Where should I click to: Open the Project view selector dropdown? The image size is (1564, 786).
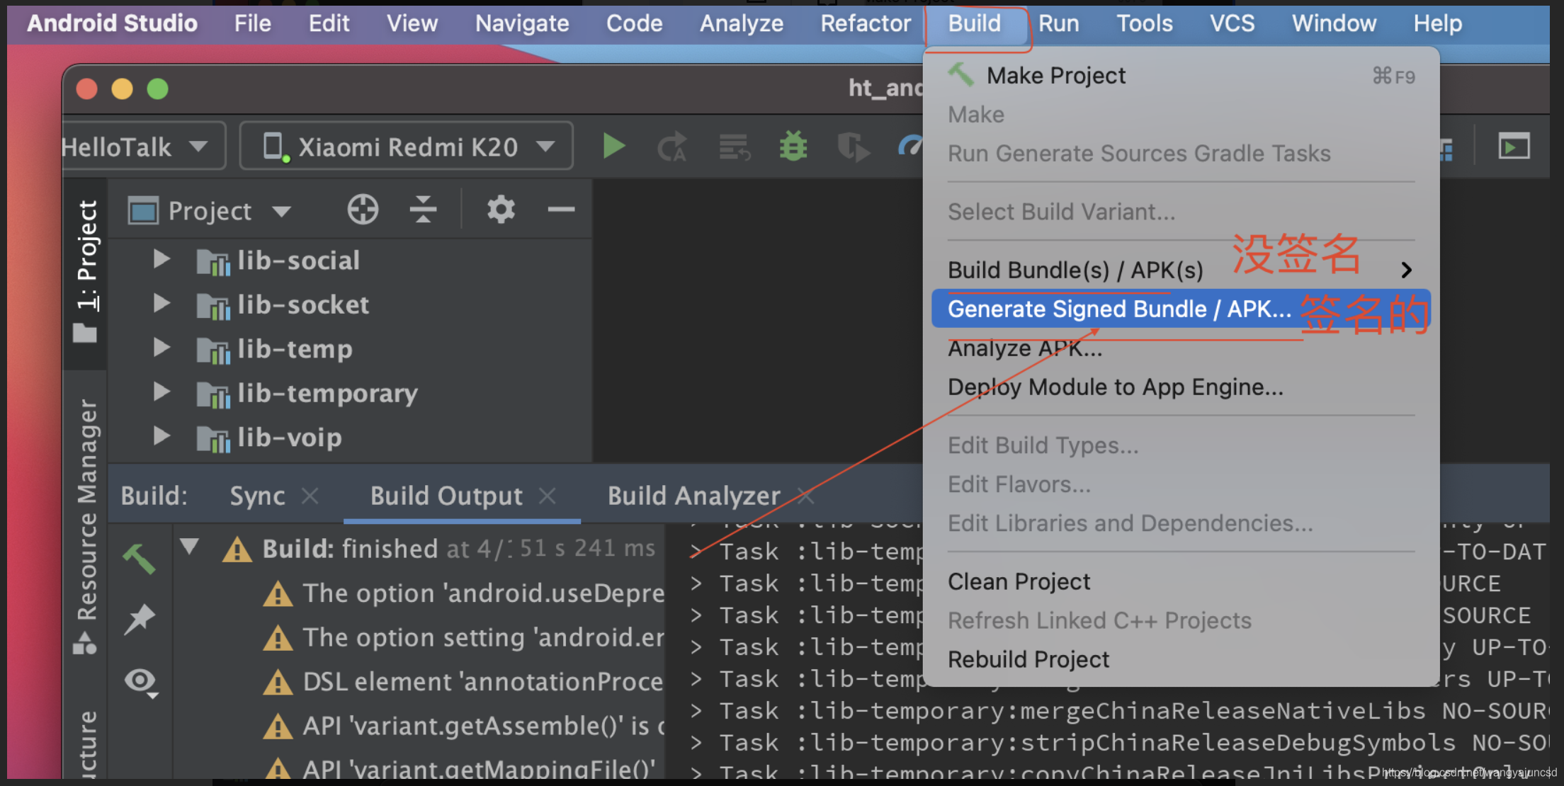pyautogui.click(x=210, y=210)
